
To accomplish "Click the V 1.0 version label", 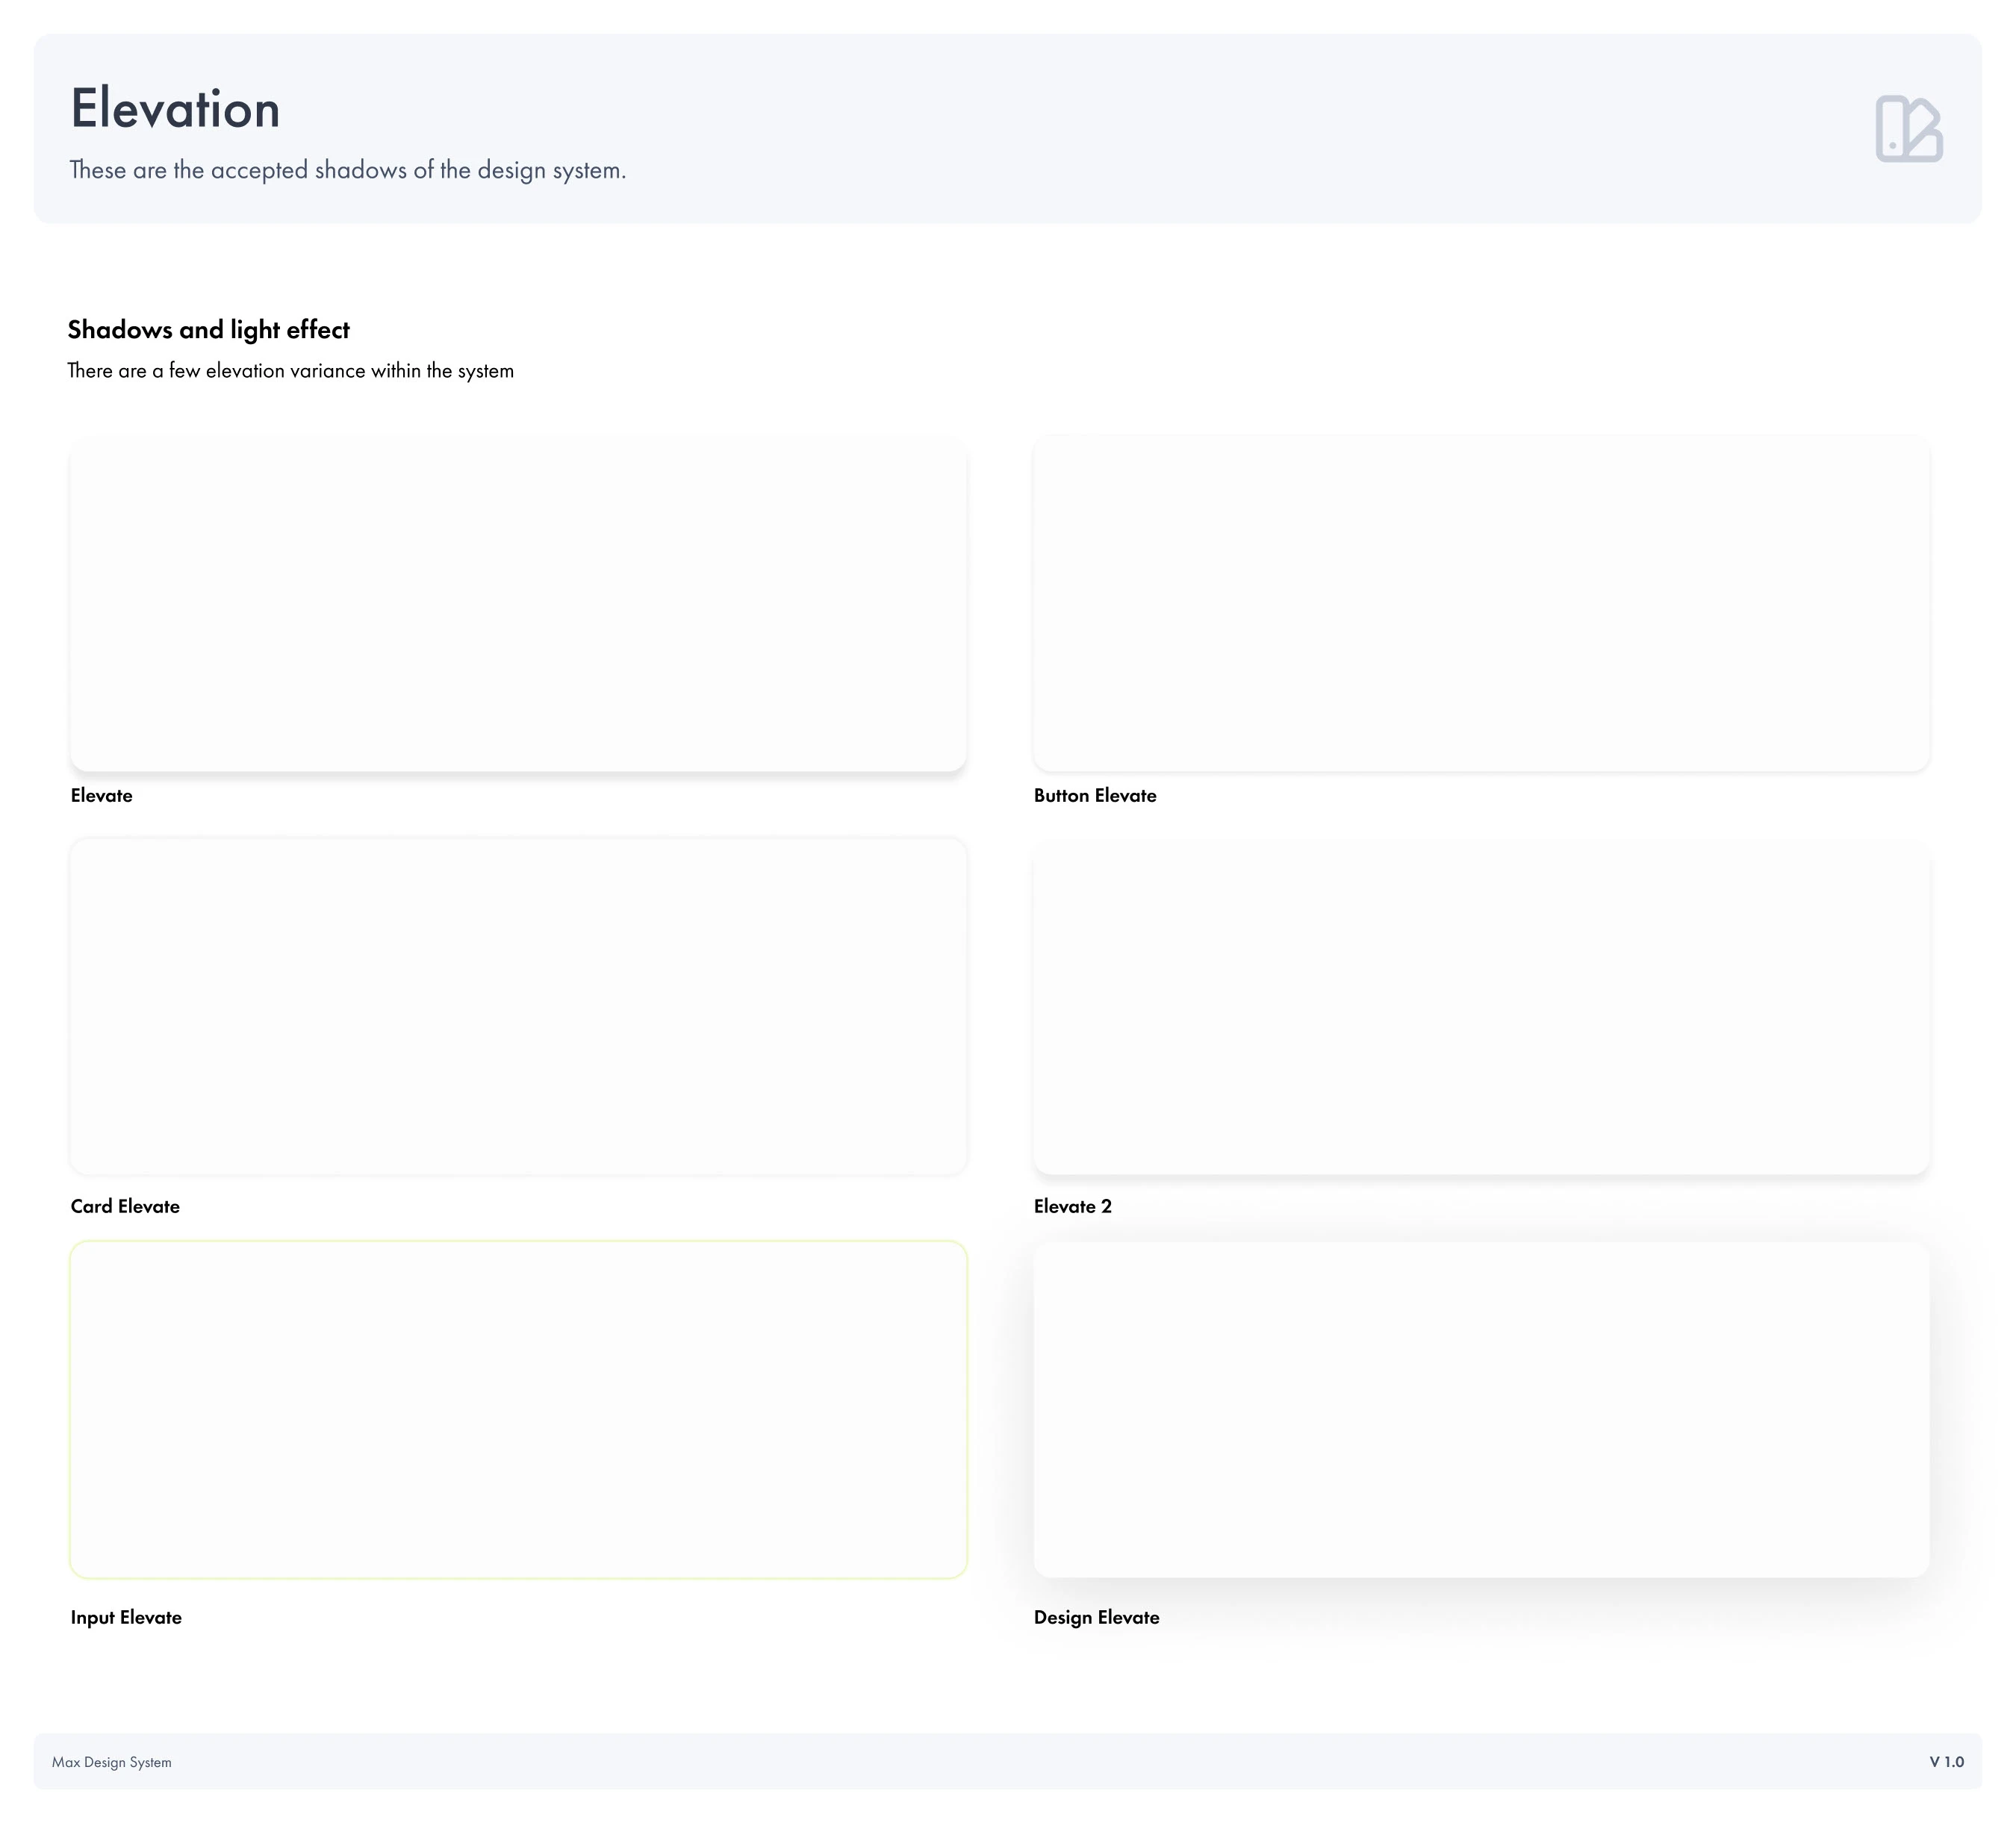I will click(x=1946, y=1762).
